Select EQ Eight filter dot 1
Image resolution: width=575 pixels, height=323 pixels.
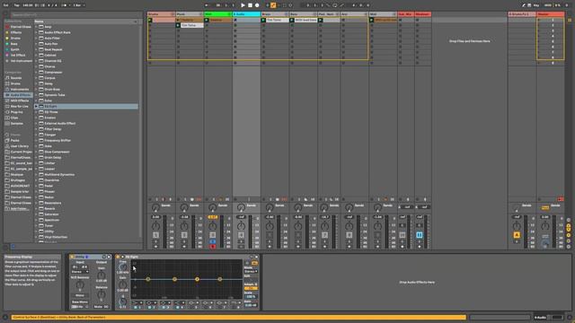[147, 279]
